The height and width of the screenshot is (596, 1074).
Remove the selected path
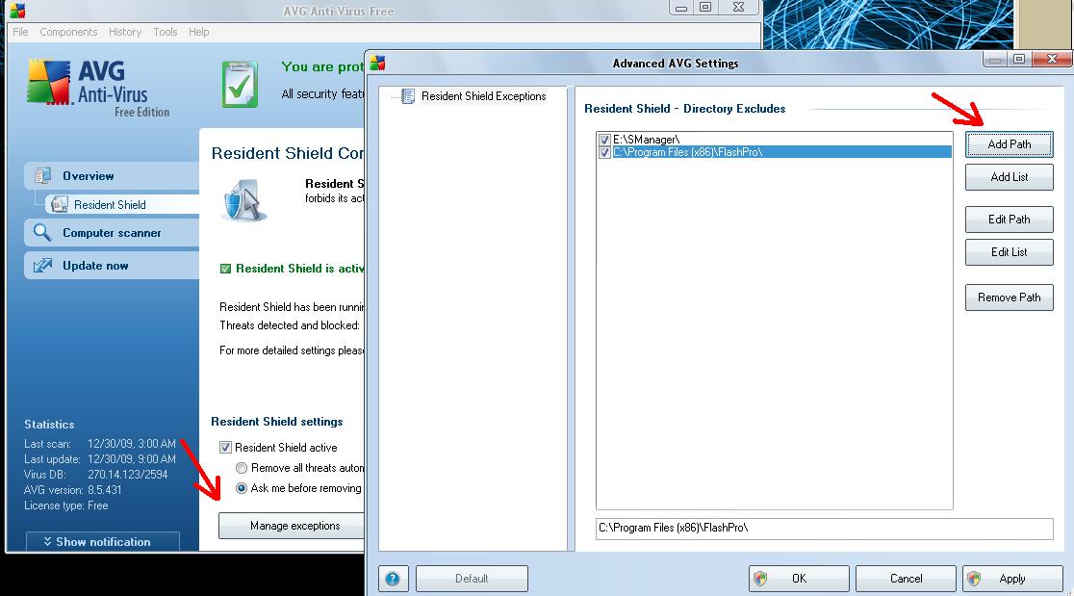point(1009,298)
